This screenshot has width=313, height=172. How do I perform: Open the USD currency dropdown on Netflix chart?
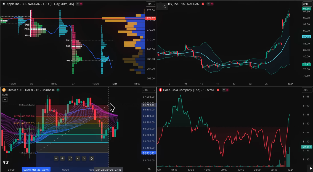[x=307, y=4]
